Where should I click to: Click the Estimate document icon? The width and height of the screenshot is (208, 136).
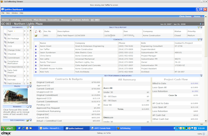[x=5, y=79]
